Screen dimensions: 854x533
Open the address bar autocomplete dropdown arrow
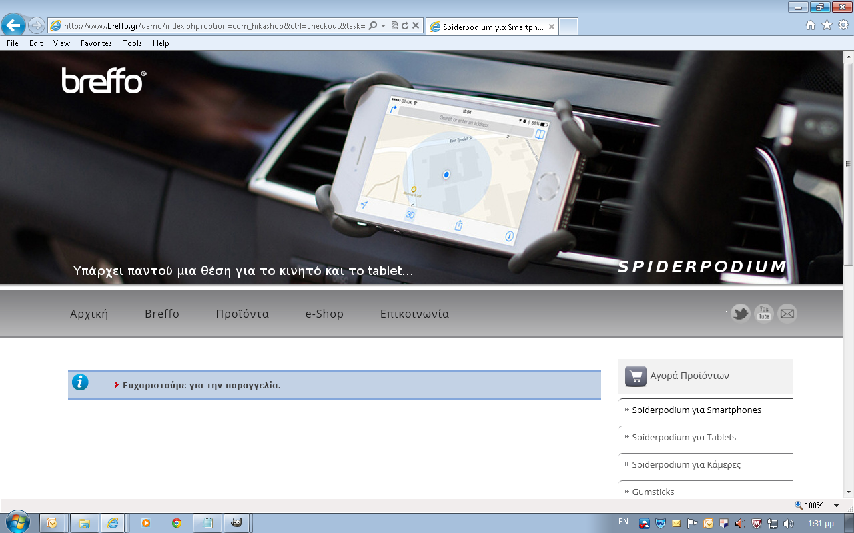(x=384, y=26)
